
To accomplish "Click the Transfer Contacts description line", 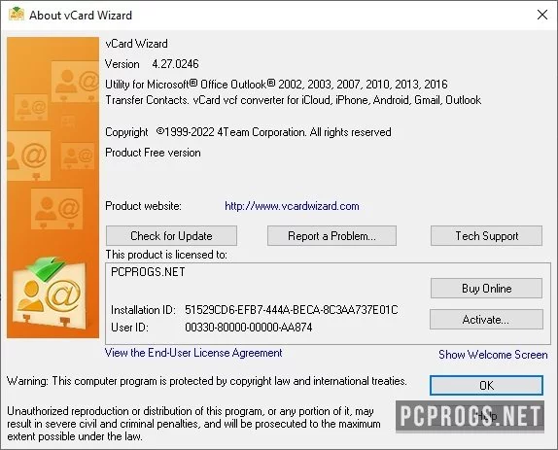I will click(x=293, y=100).
